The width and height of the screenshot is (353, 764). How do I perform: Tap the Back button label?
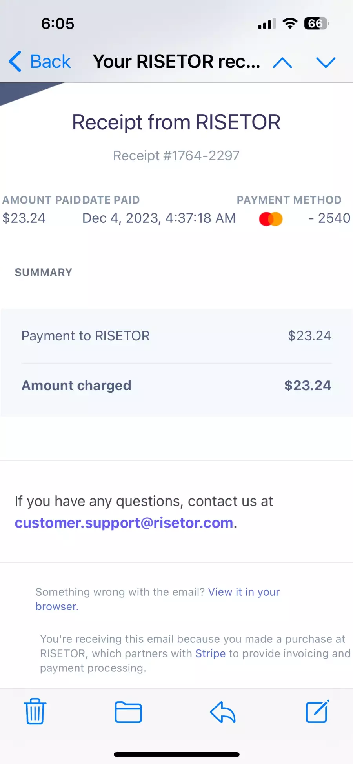coord(50,62)
